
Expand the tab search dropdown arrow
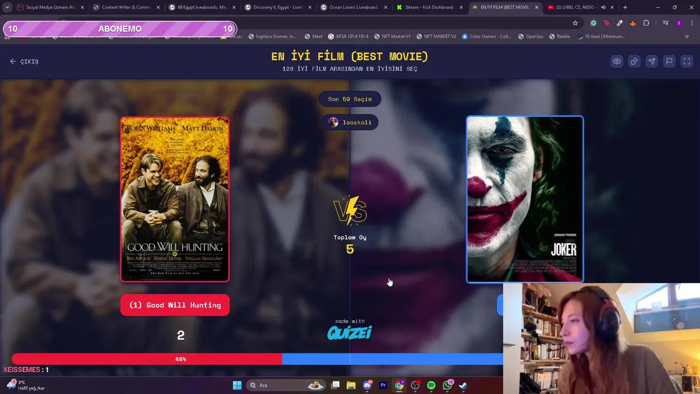click(7, 7)
